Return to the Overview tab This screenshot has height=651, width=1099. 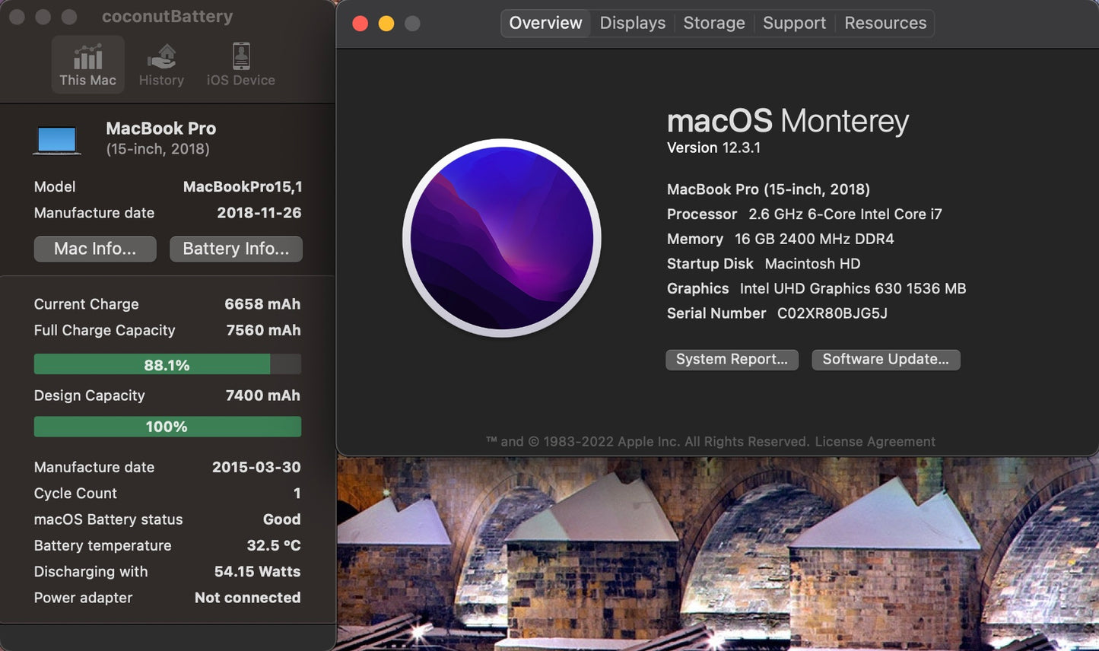545,23
